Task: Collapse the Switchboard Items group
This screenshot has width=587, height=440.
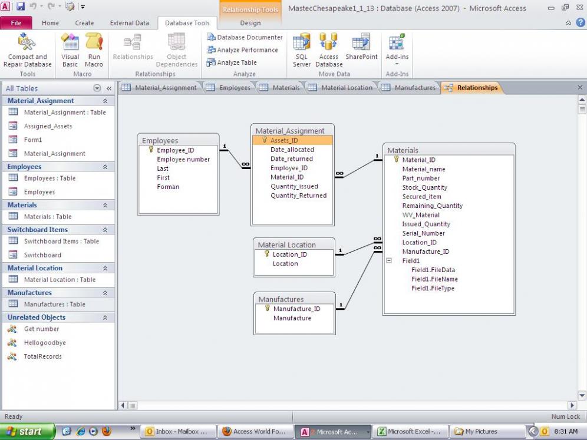Action: click(x=105, y=230)
